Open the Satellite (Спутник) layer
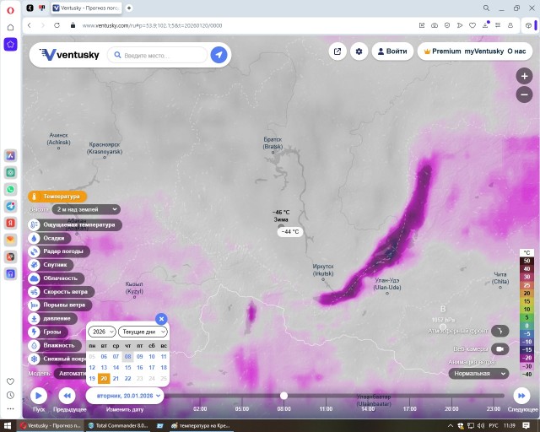This screenshot has width=540, height=432. [51, 265]
